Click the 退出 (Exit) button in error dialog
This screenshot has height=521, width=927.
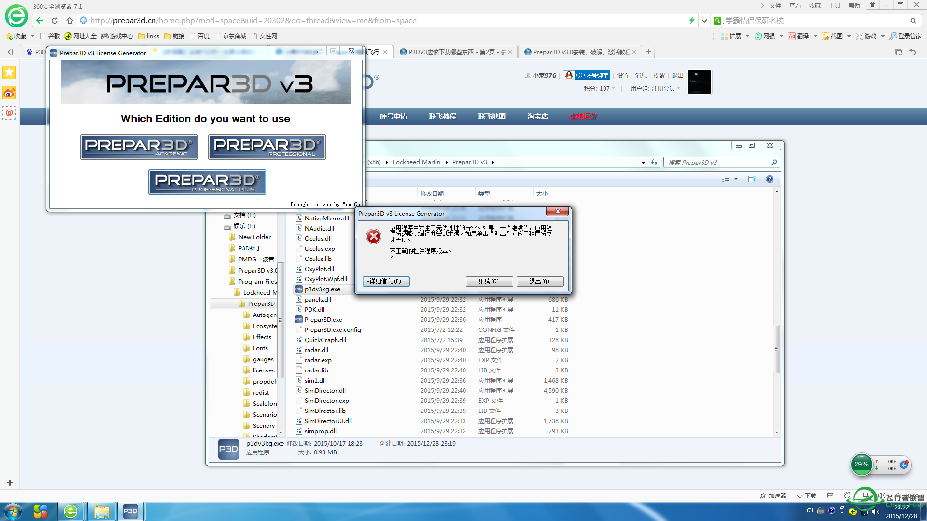(x=540, y=281)
